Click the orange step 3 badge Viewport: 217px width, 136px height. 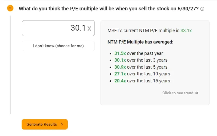(10, 8)
